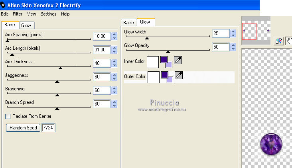Open the Help menu
This screenshot has height=168, width=292.
[x=65, y=14]
